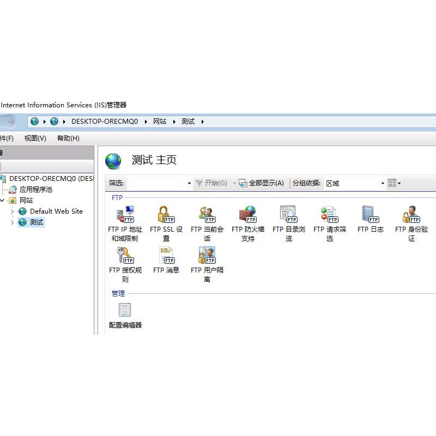Open view mode dropdown arrow
The width and height of the screenshot is (436, 436).
399,183
